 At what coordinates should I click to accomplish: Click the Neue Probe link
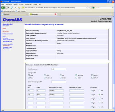(6, 46)
